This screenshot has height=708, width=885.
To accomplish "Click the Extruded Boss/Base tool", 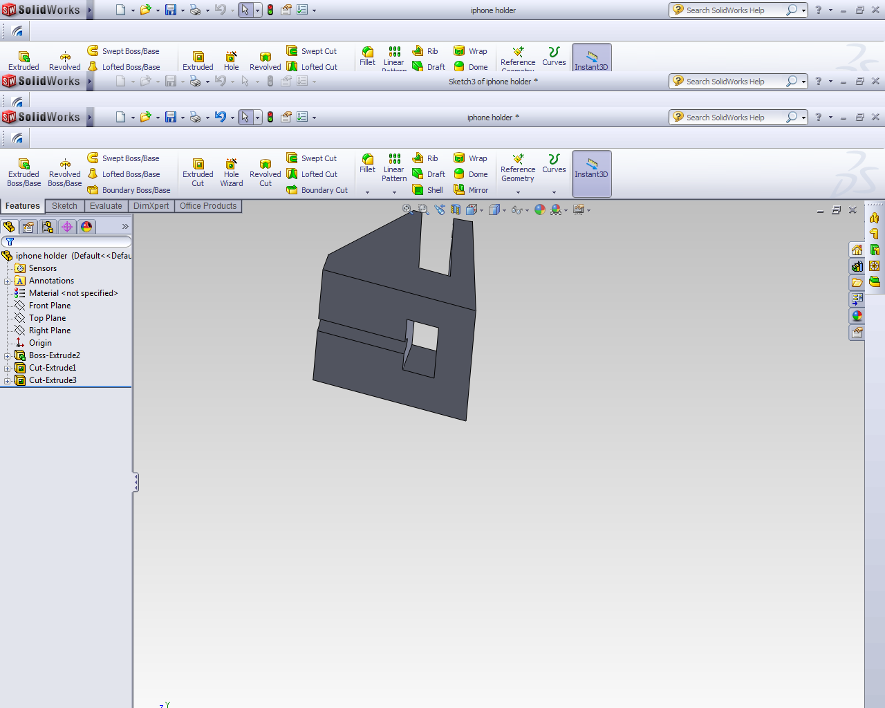I will click(24, 173).
